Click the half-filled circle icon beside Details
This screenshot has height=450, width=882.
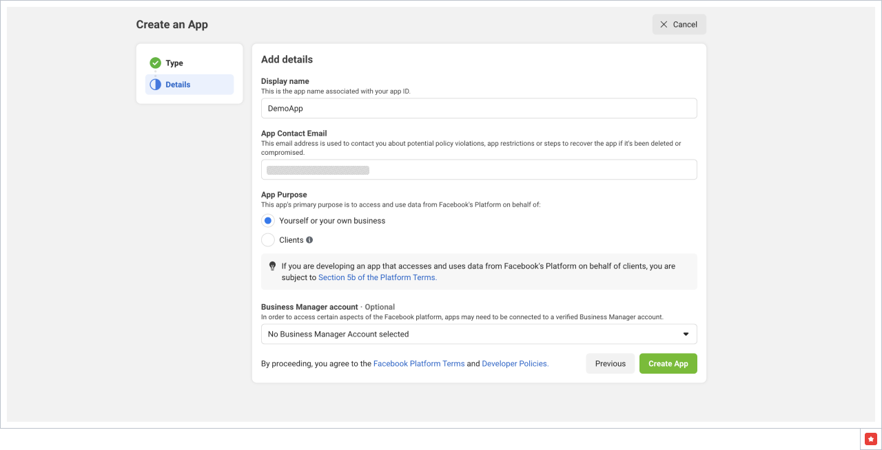pyautogui.click(x=155, y=85)
